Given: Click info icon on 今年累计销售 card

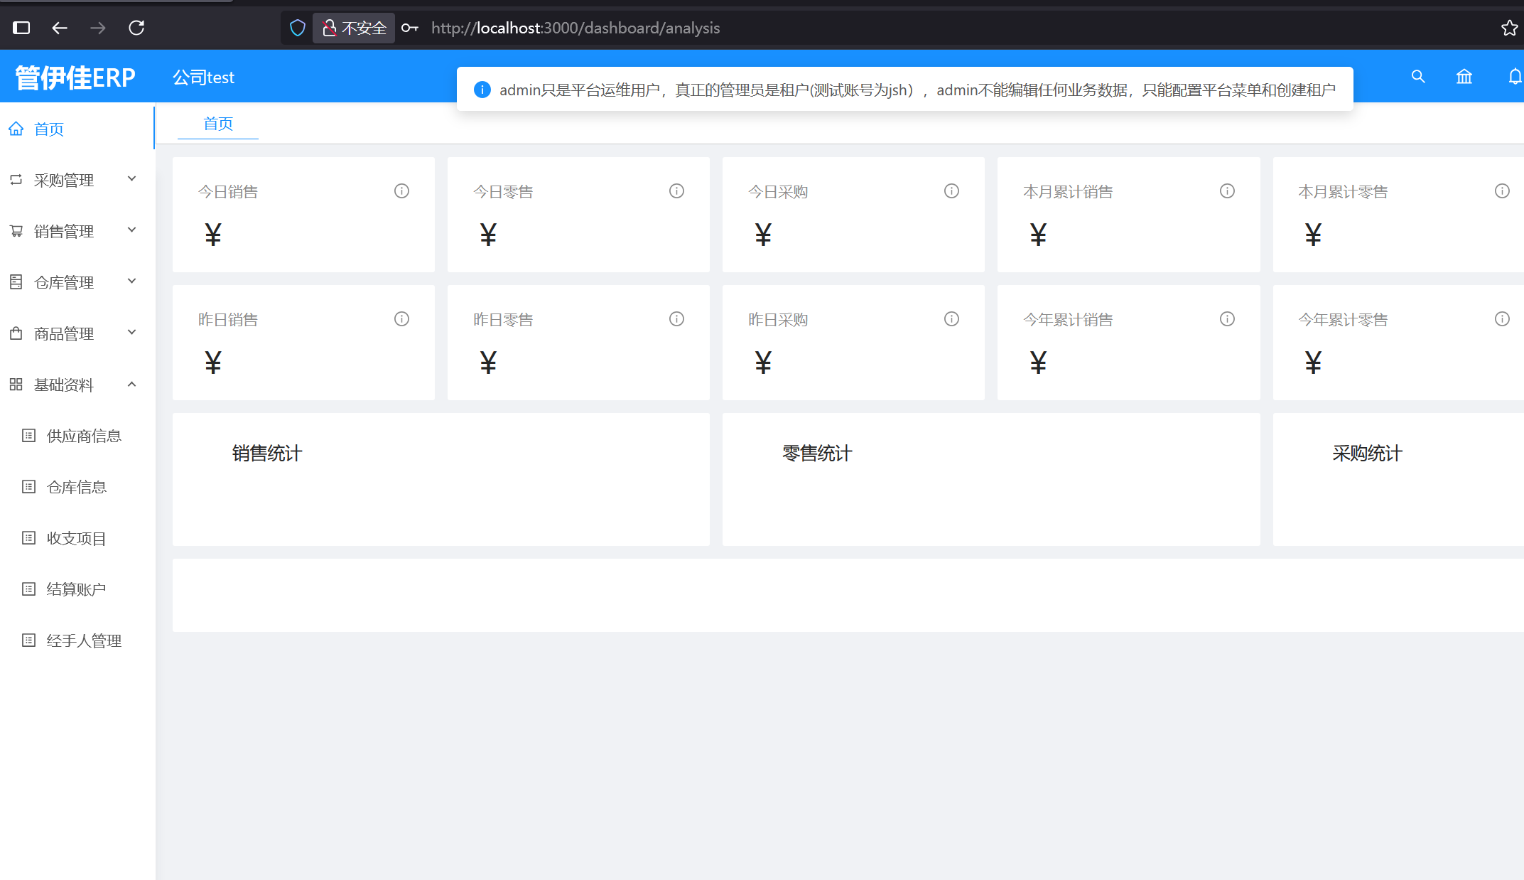Looking at the screenshot, I should 1227,319.
